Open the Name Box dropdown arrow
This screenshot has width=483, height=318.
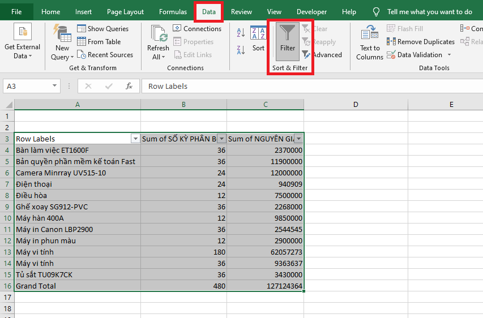(x=55, y=86)
